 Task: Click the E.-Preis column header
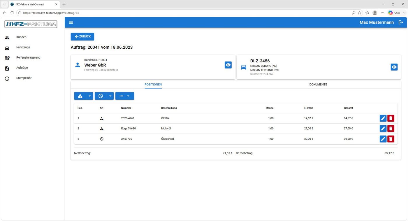[309, 108]
